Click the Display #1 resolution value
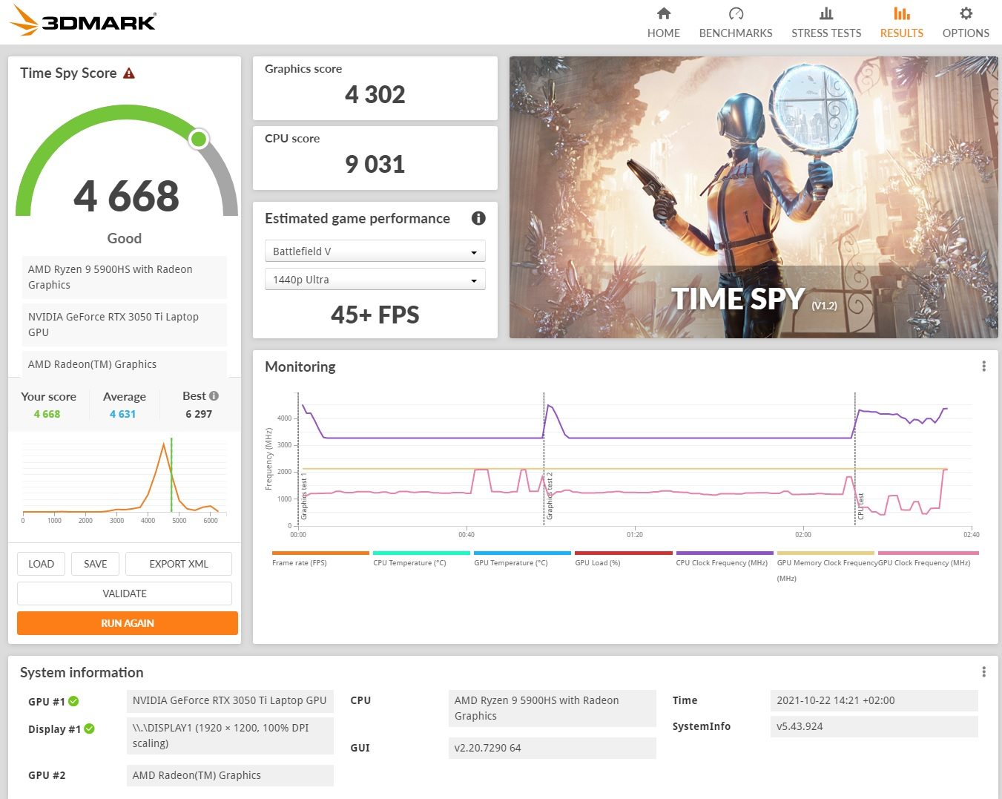The image size is (1002, 799). click(x=230, y=736)
